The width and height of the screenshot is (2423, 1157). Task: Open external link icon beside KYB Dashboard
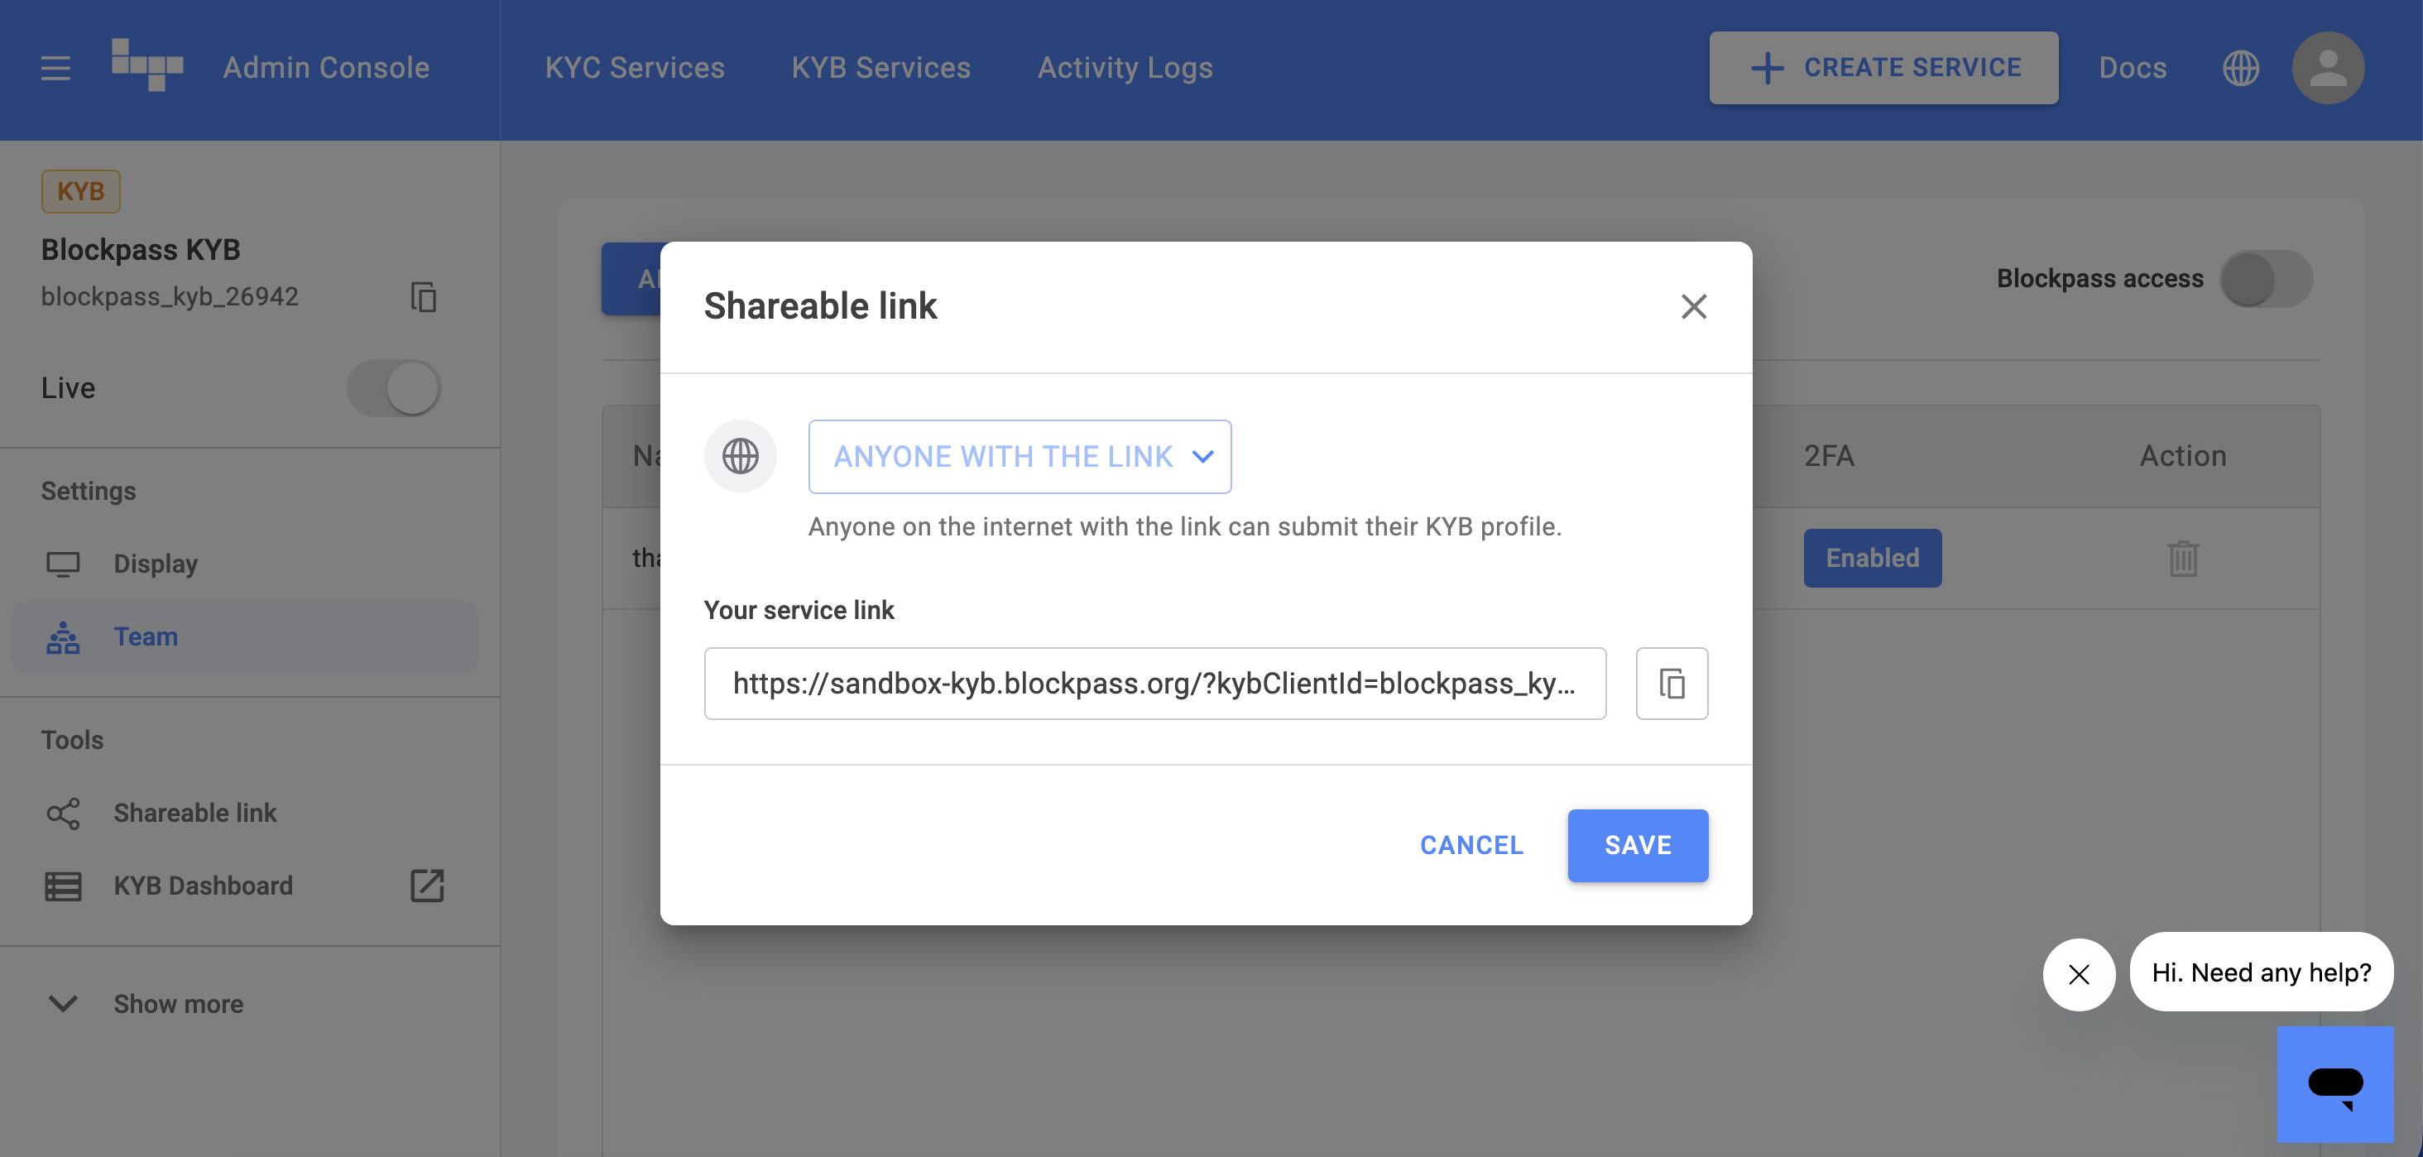427,886
